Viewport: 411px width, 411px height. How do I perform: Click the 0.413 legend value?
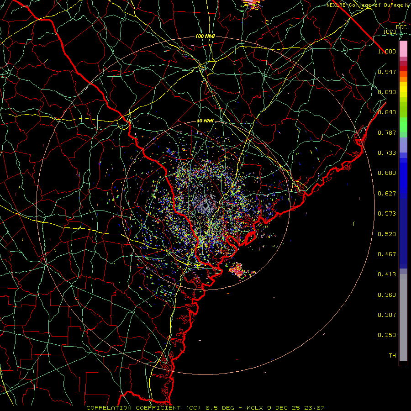387,274
